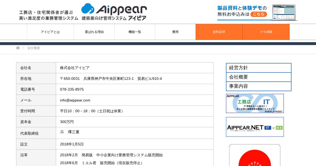Screen dimensions: 316x166
Task: Click the representative name 森 輝三章
Action: [70, 132]
